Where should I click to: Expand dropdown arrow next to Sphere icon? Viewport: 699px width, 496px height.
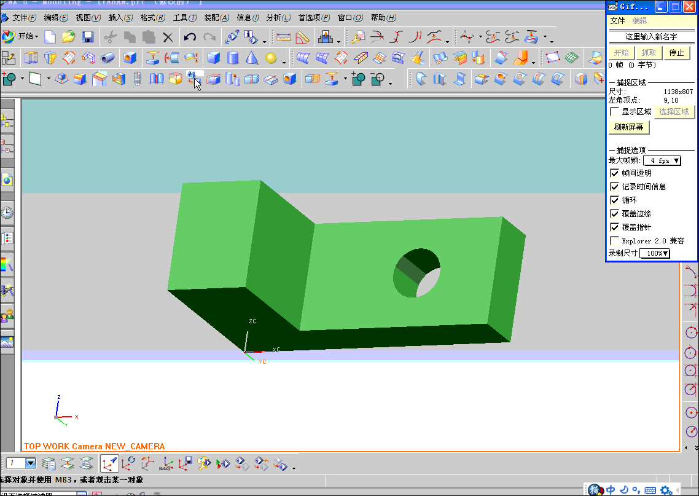[x=284, y=63]
